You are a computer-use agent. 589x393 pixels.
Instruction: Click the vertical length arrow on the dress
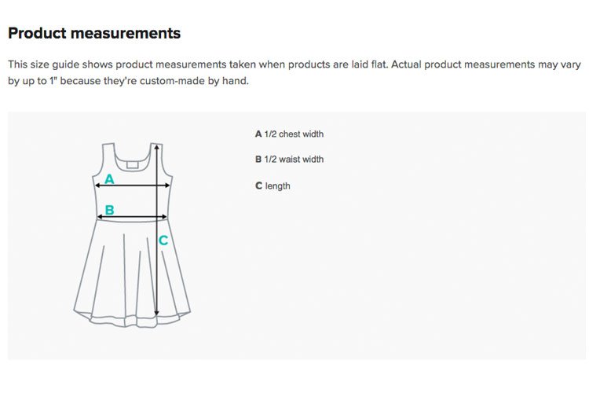pyautogui.click(x=156, y=230)
